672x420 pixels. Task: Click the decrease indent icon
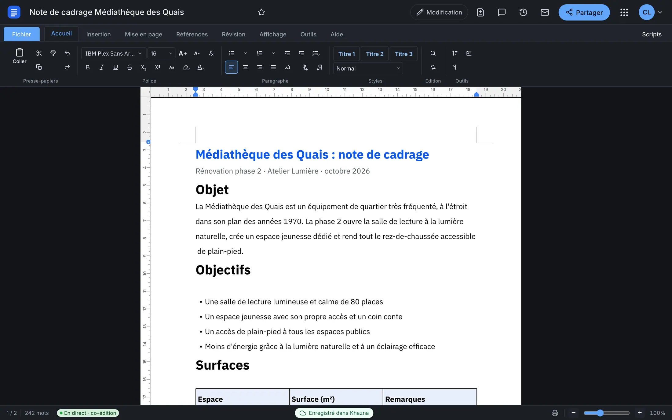click(x=287, y=53)
